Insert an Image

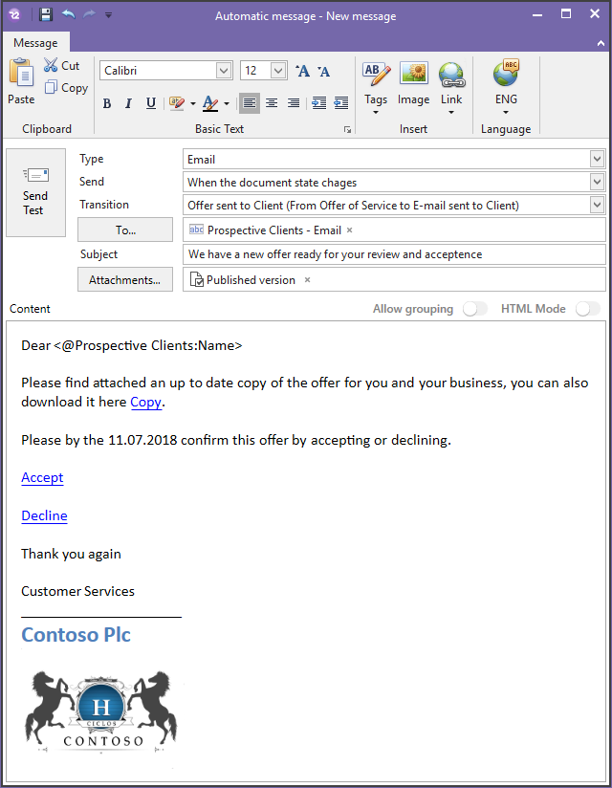point(413,84)
